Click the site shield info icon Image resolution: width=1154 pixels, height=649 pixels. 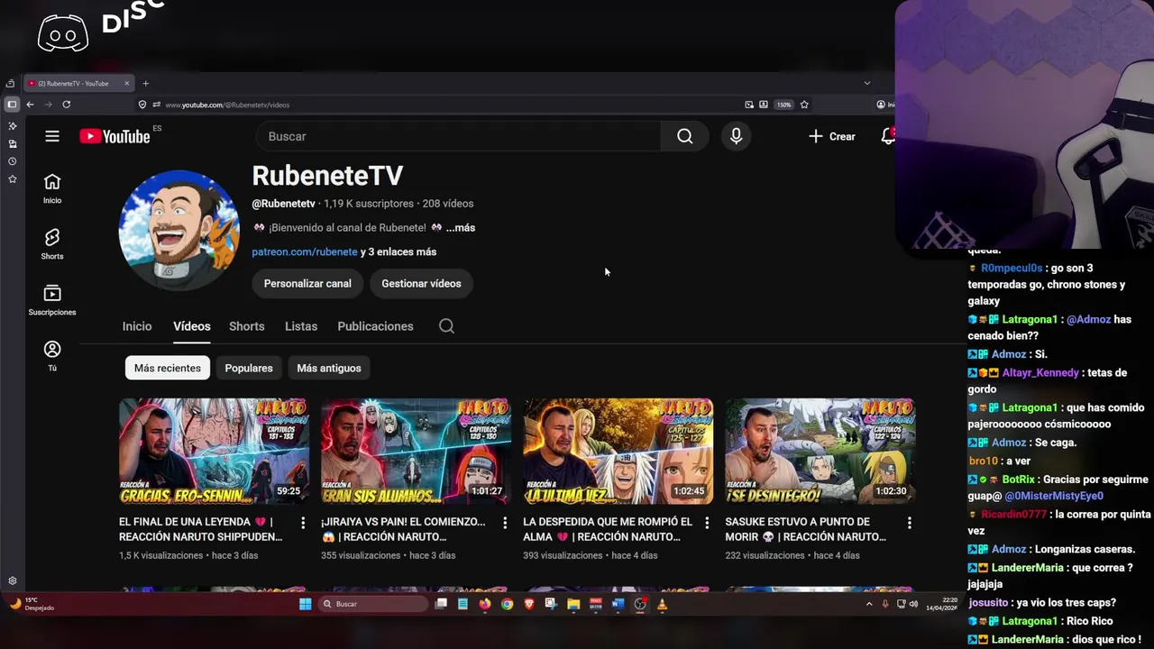[142, 105]
